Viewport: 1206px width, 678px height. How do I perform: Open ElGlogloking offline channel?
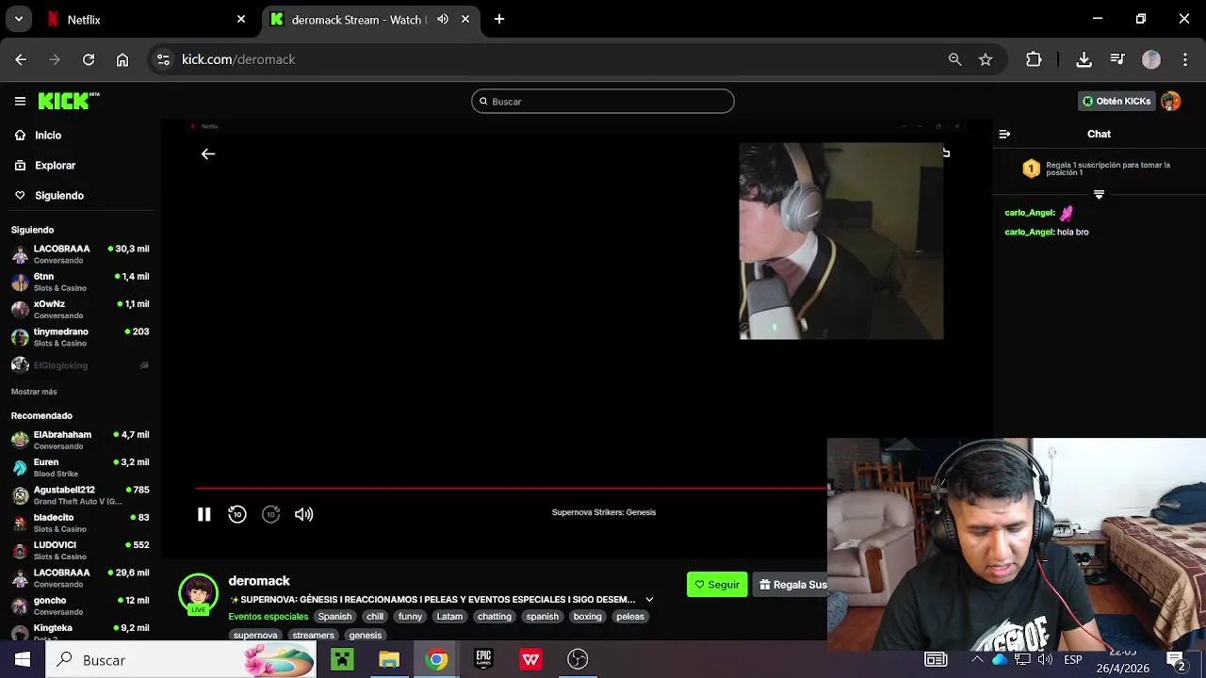(80, 365)
